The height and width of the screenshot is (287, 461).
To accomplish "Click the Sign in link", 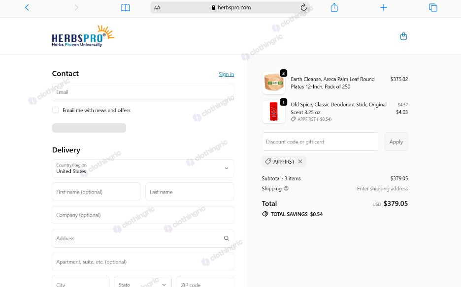I will pyautogui.click(x=227, y=74).
